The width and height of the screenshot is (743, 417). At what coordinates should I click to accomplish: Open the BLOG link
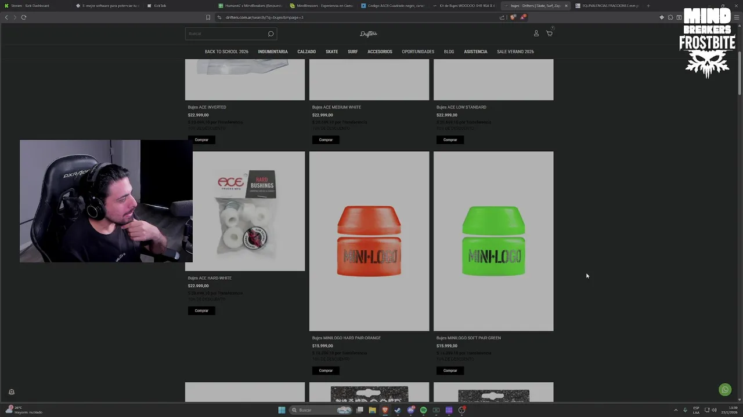449,52
